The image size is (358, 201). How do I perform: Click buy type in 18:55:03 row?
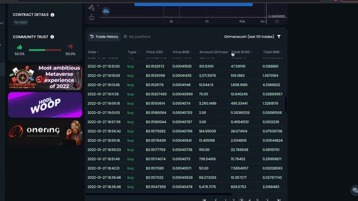(130, 150)
